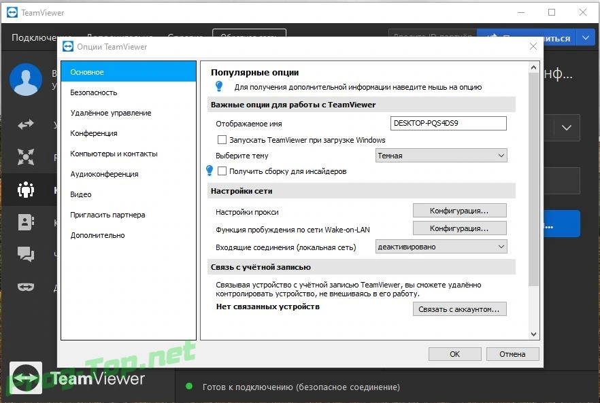Expand the dropdown chevron in main window right panel
Image resolution: width=600 pixels, height=403 pixels.
click(x=567, y=128)
